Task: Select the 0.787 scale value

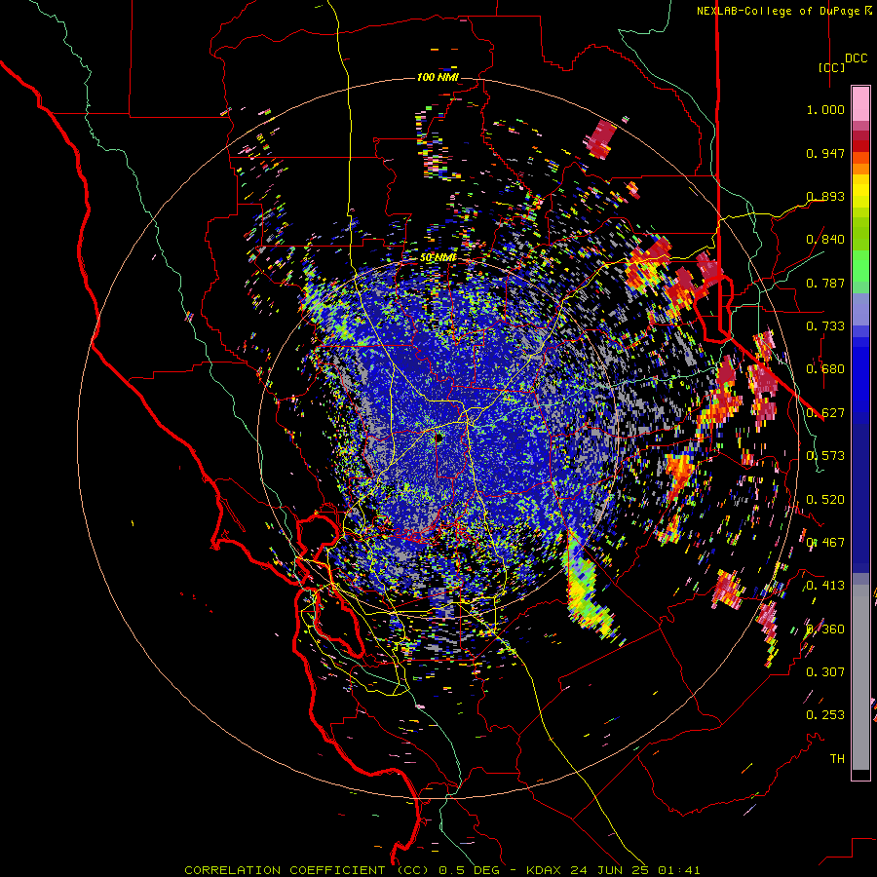Action: [x=825, y=283]
